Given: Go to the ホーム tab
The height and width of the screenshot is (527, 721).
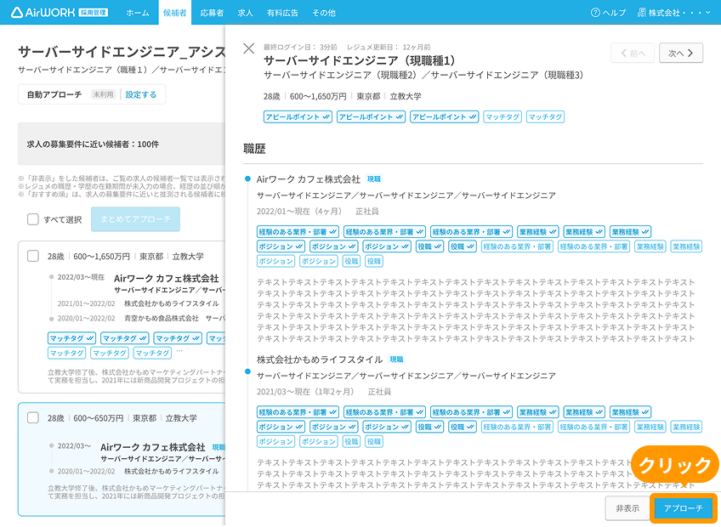Looking at the screenshot, I should pos(138,13).
